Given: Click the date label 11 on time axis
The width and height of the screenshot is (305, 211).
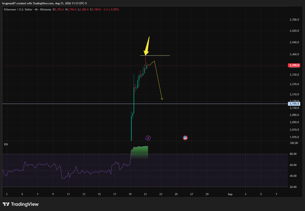Looking at the screenshot, I should pyautogui.click(x=68, y=194).
